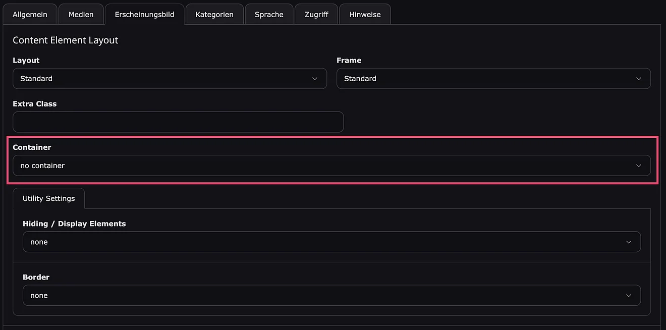666x330 pixels.
Task: Click the Extra Class label text
Action: 35,103
